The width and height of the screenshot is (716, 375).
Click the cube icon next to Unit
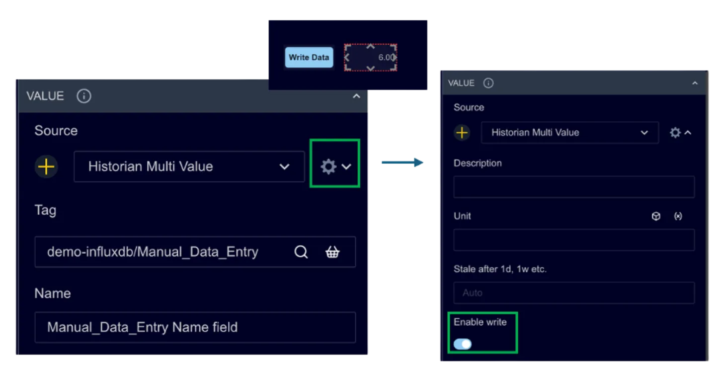pos(656,216)
